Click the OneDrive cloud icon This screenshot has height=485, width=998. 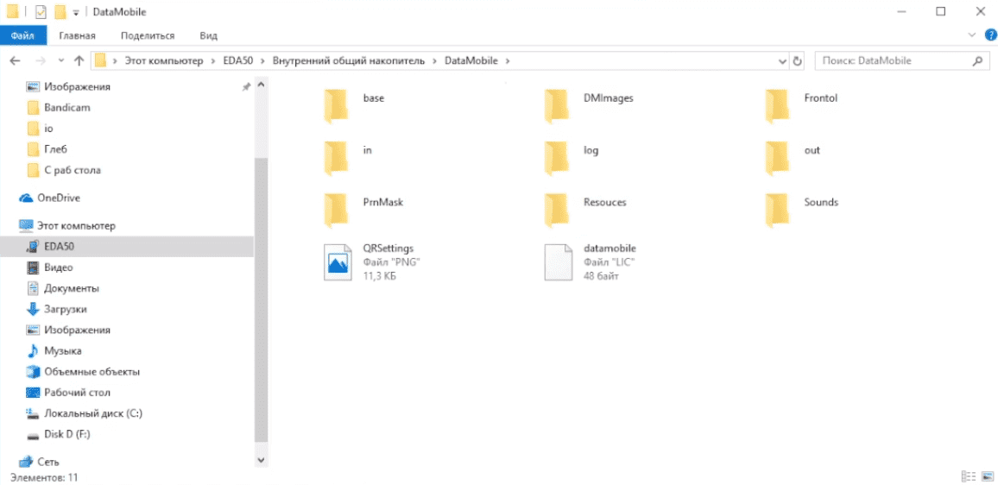[x=26, y=198]
